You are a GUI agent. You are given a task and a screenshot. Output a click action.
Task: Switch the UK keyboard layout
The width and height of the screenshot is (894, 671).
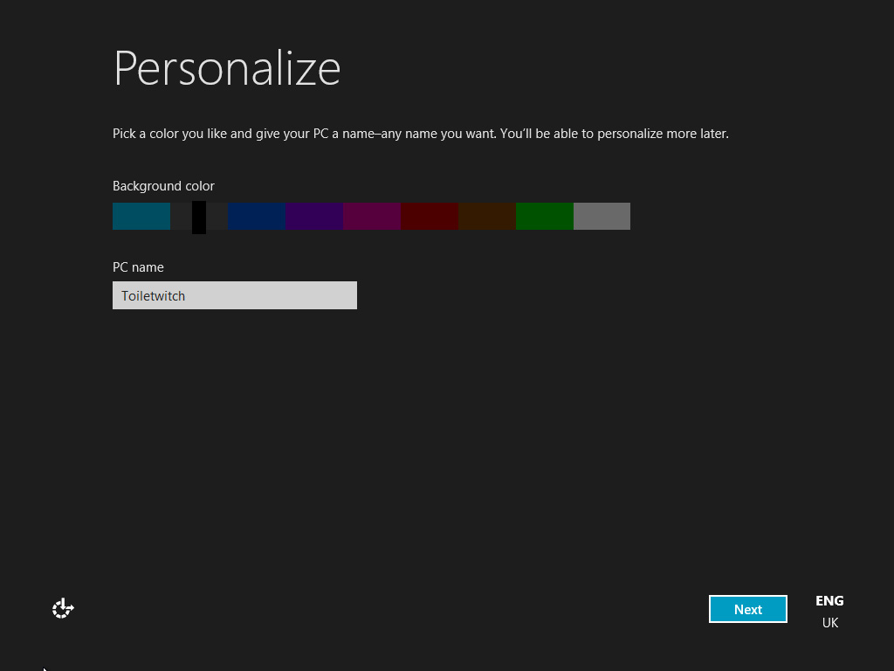coord(829,623)
